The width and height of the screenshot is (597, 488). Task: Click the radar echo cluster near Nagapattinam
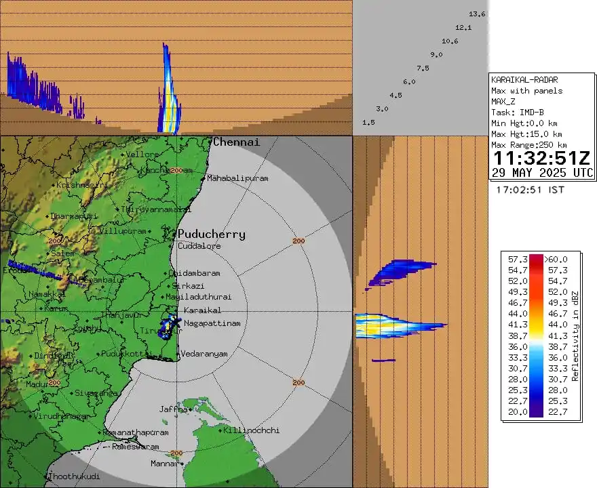169,327
